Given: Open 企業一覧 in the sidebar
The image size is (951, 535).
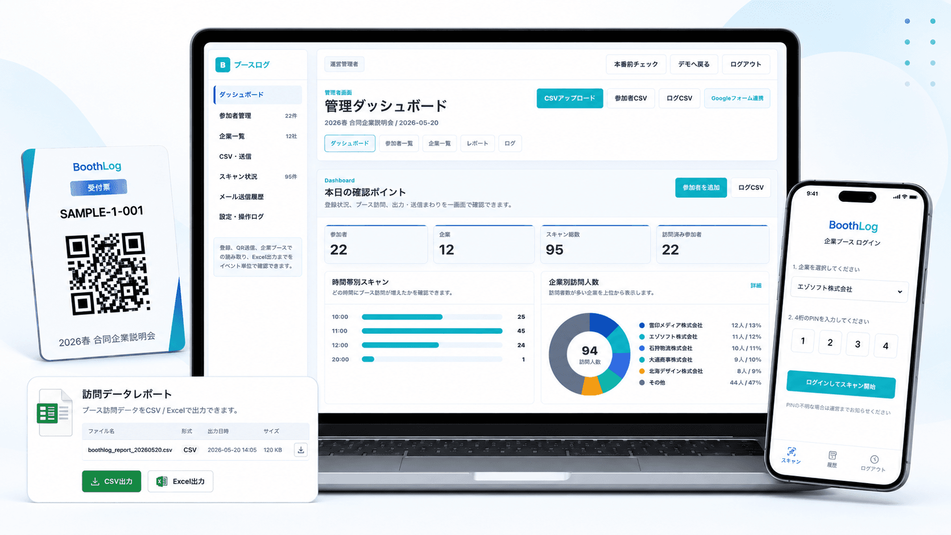Looking at the screenshot, I should point(258,136).
